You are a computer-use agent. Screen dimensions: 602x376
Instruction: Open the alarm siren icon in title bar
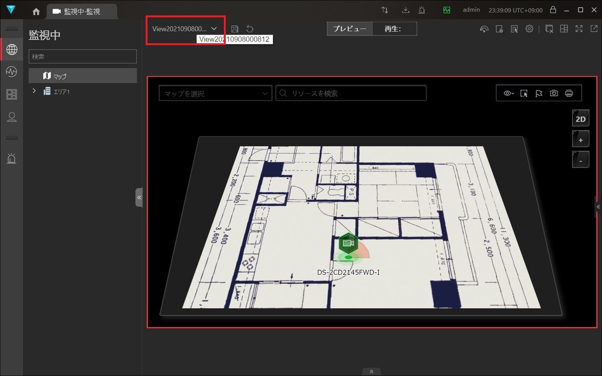(422, 10)
